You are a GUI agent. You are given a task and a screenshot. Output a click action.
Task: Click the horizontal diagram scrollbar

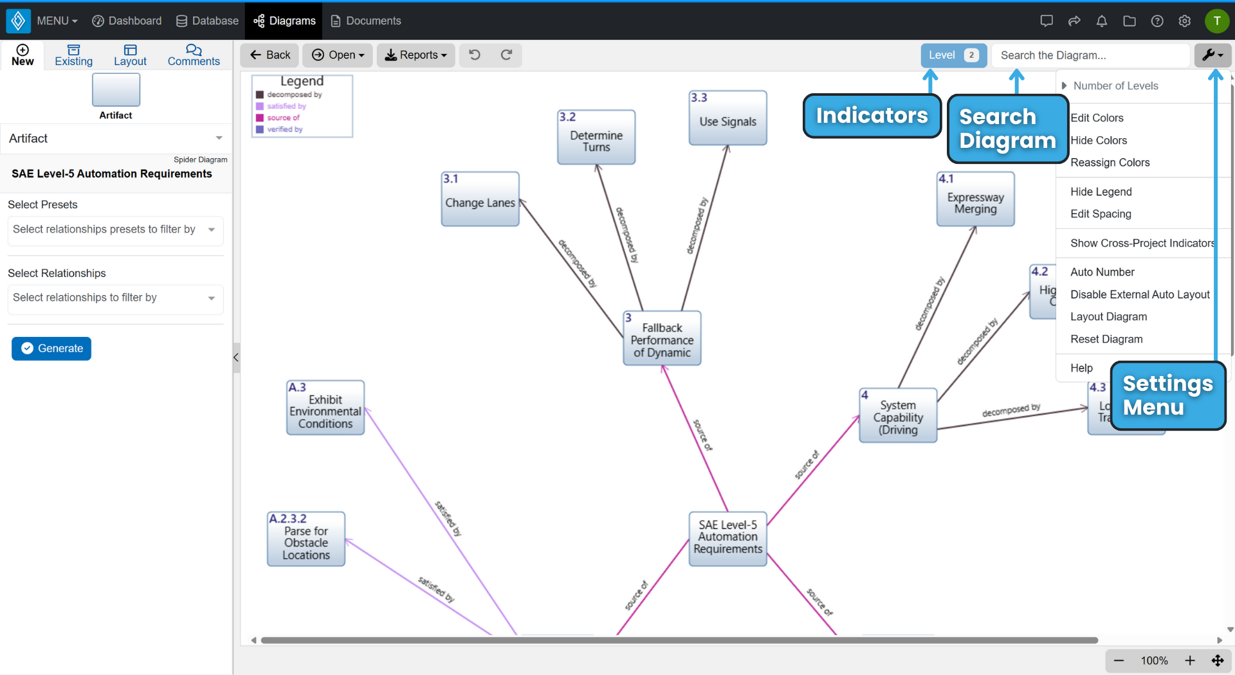[679, 640]
